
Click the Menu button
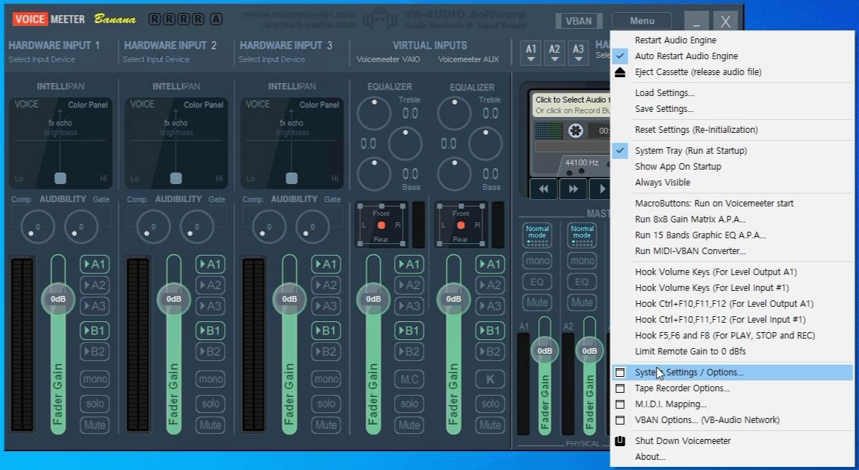[x=642, y=21]
